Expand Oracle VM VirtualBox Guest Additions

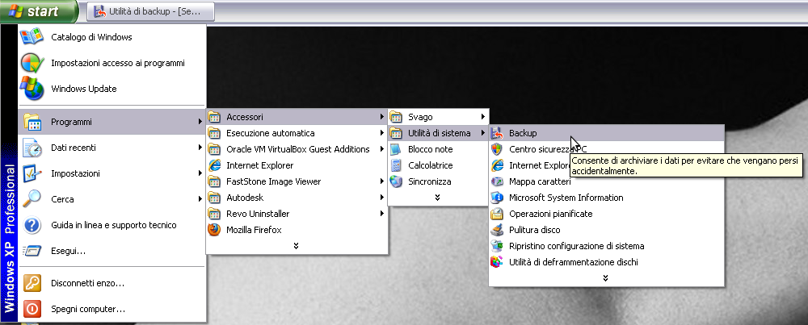296,149
